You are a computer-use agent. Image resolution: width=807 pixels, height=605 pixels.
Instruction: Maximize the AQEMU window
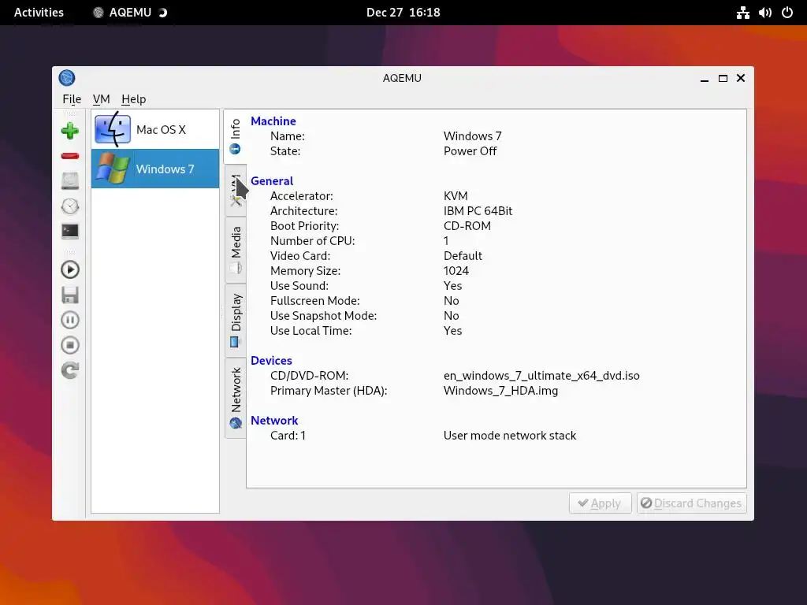(723, 78)
